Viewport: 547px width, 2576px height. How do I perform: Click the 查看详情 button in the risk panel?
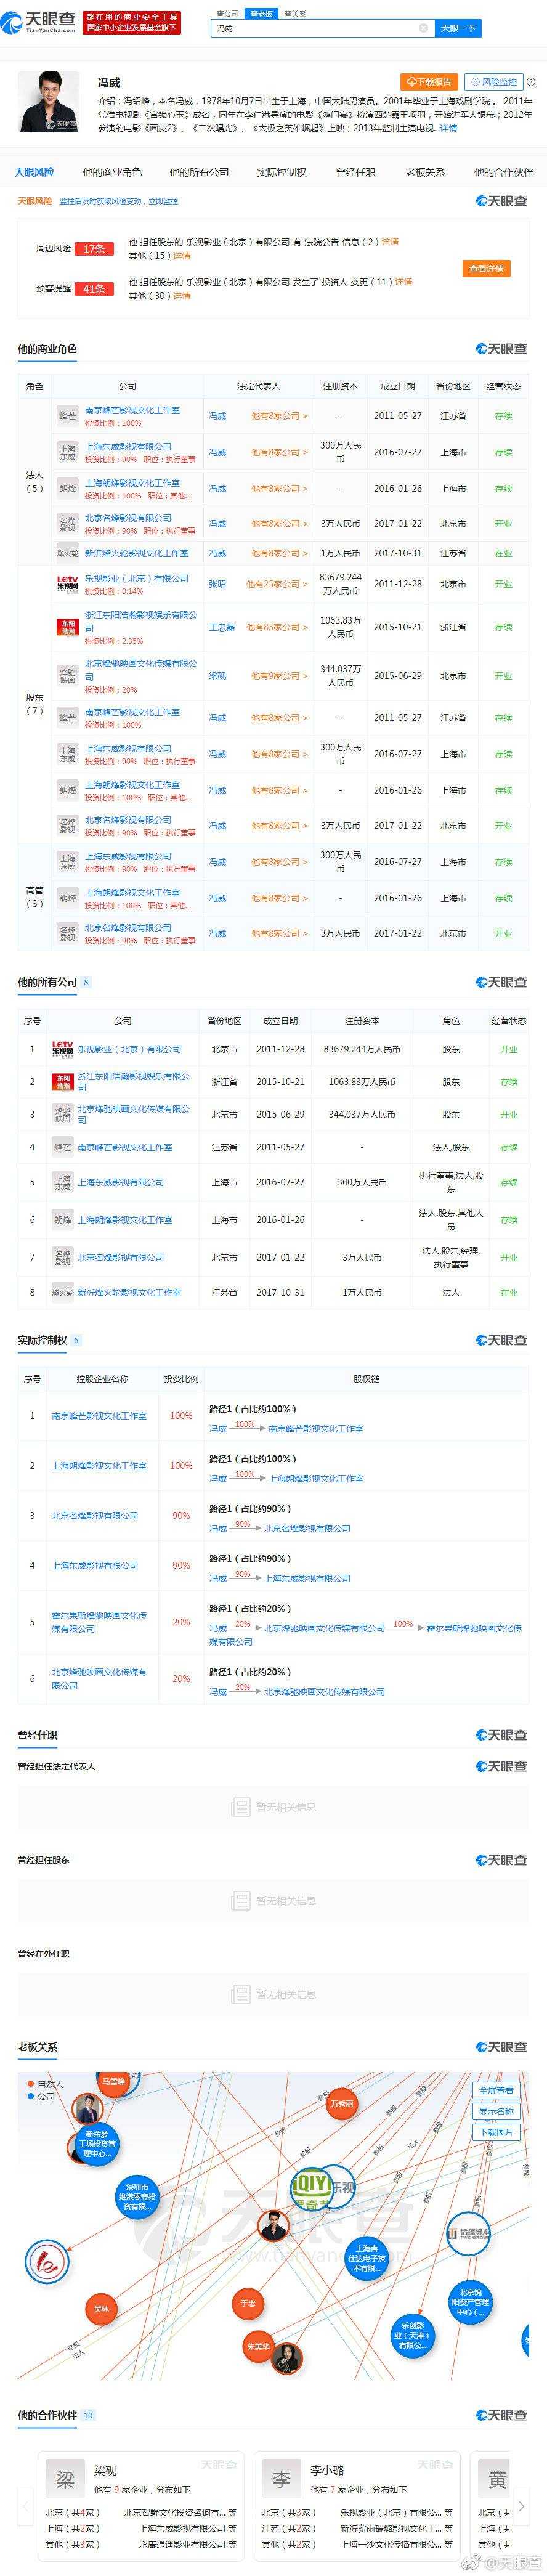pyautogui.click(x=486, y=268)
